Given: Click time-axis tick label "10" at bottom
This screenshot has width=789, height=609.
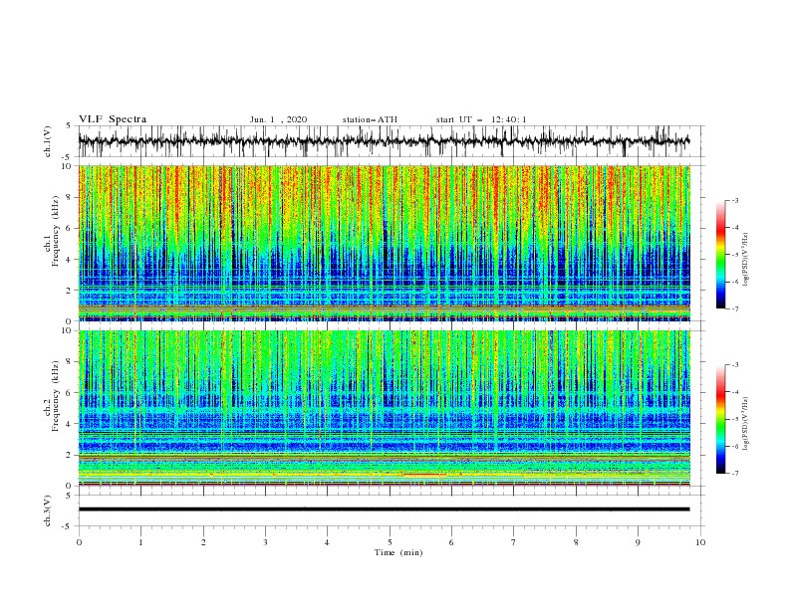Looking at the screenshot, I should click(700, 542).
